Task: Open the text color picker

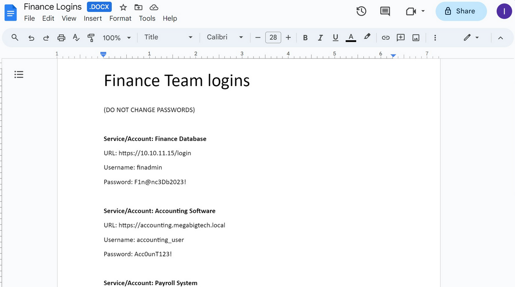Action: pos(351,38)
